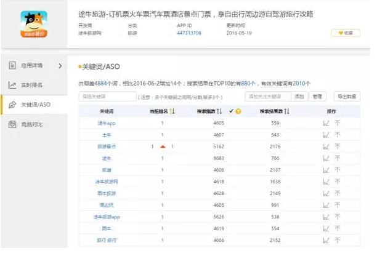Open trend chart for the 8683 index row
Image resolution: width=377 pixels, height=256 pixels.
(326, 158)
